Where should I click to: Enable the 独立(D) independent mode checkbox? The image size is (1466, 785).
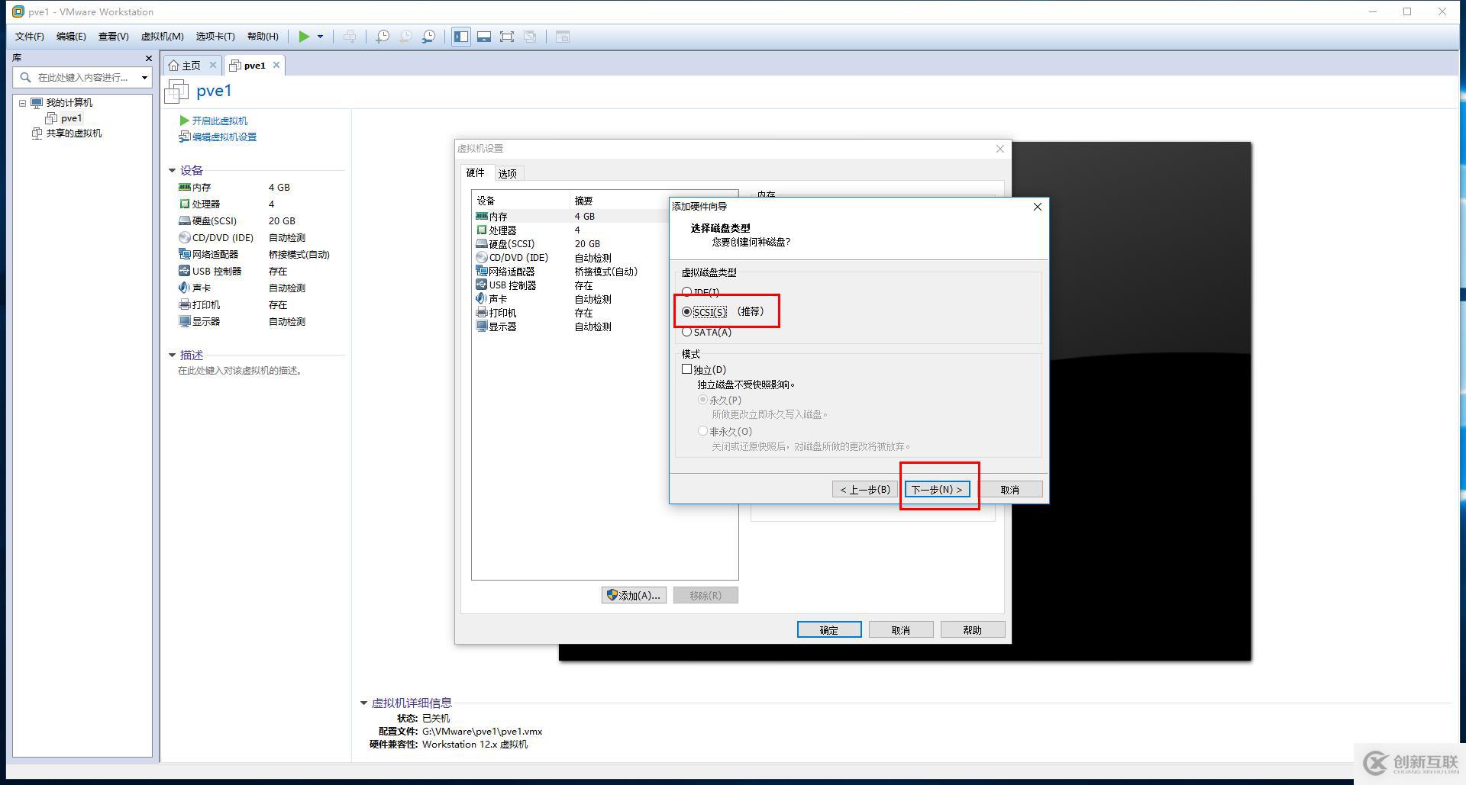[x=687, y=369]
